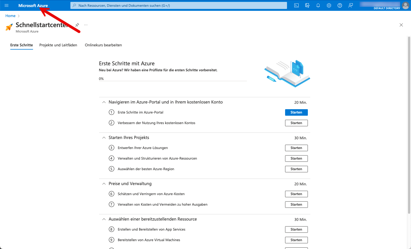
Task: Switch to 'Onlinekurs bearbeiten' tab
Action: point(103,45)
